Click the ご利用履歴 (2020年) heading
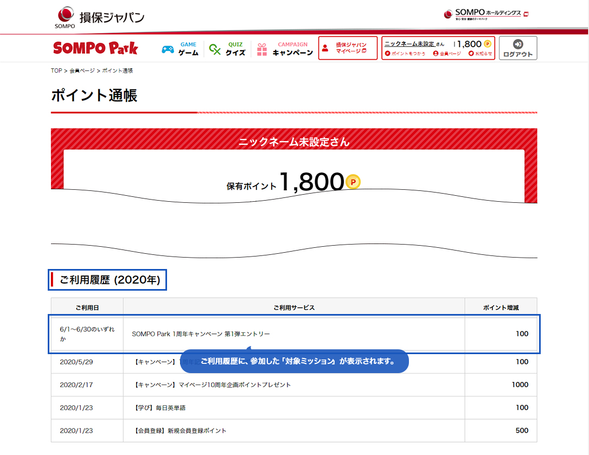 (110, 280)
